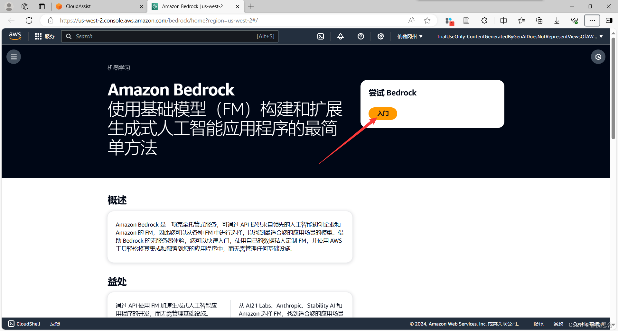View site information lock icon

click(51, 21)
